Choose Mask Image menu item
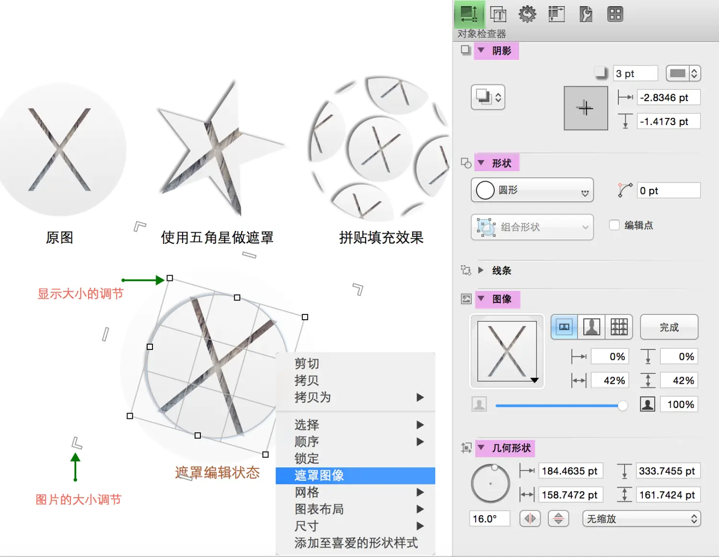The height and width of the screenshot is (557, 719). point(355,476)
